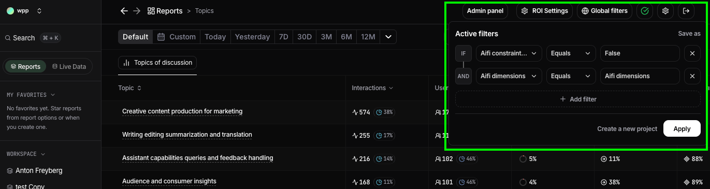This screenshot has height=189, width=710.
Task: Select the 12M range
Action: tap(368, 37)
